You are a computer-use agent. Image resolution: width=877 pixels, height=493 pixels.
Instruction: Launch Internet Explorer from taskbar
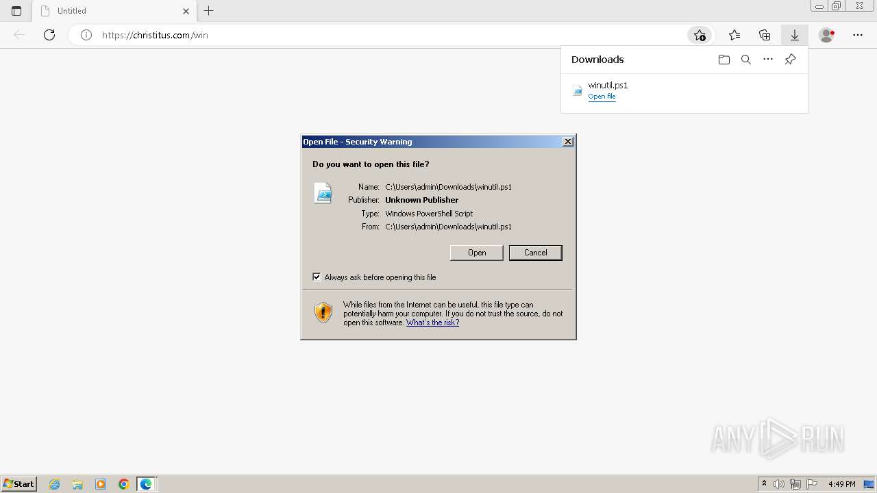pos(55,484)
